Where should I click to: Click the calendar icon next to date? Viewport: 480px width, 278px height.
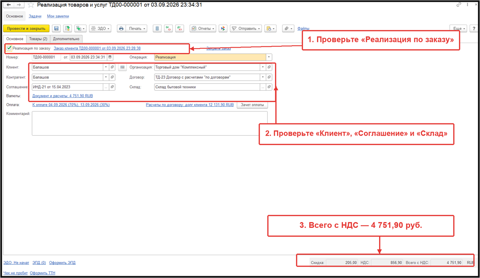click(x=110, y=57)
